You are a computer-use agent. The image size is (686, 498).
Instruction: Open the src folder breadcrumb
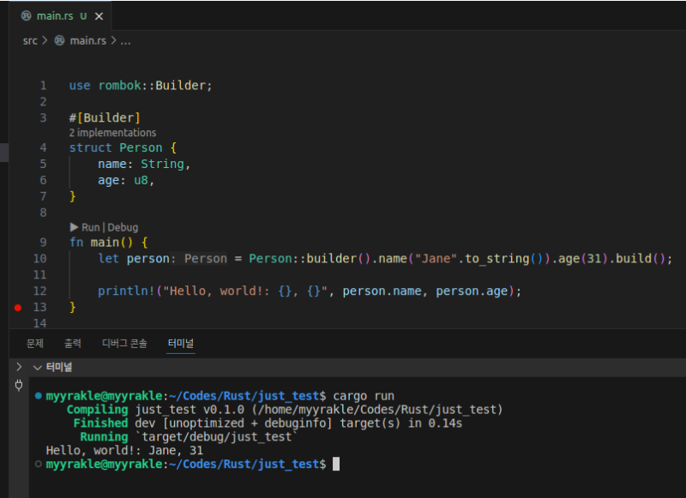click(x=30, y=40)
